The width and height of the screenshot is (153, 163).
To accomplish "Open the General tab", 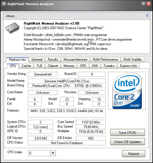I will coord(37,59).
